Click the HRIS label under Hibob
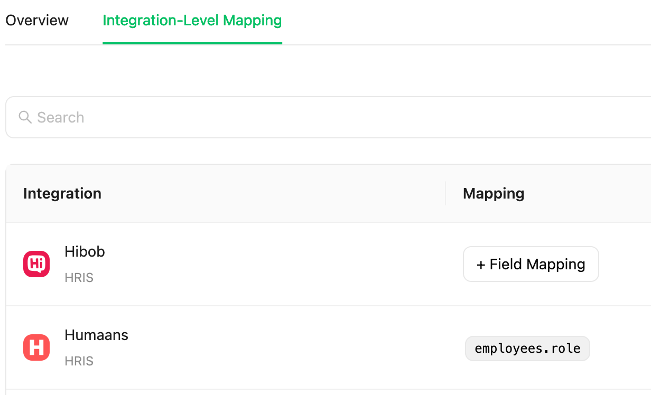Viewport: 651px width, 395px height. (x=79, y=278)
